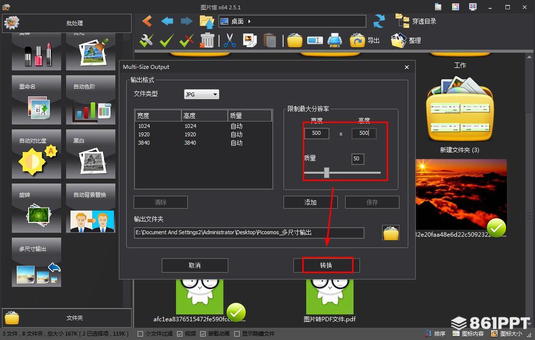The width and height of the screenshot is (535, 340).
Task: Open the 排序 sort menu
Action: [x=435, y=334]
